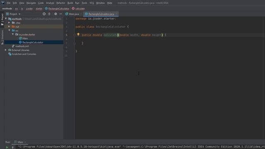Click the IntelliJ IDEA app logo icon

[3, 3]
